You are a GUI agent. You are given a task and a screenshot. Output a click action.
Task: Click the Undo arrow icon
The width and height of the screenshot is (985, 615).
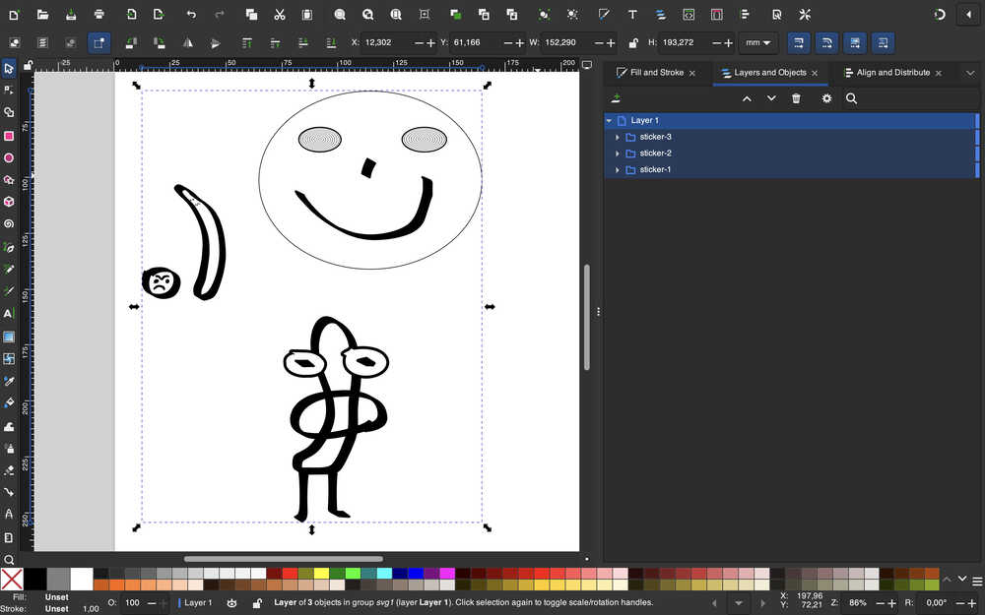click(x=191, y=15)
